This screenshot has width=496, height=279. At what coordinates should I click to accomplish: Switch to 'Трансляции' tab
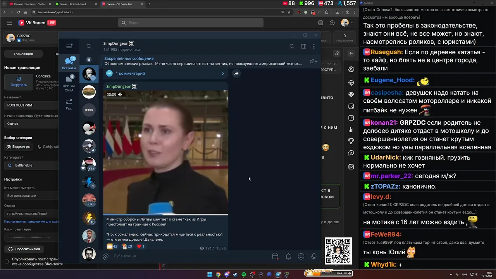pos(23,54)
